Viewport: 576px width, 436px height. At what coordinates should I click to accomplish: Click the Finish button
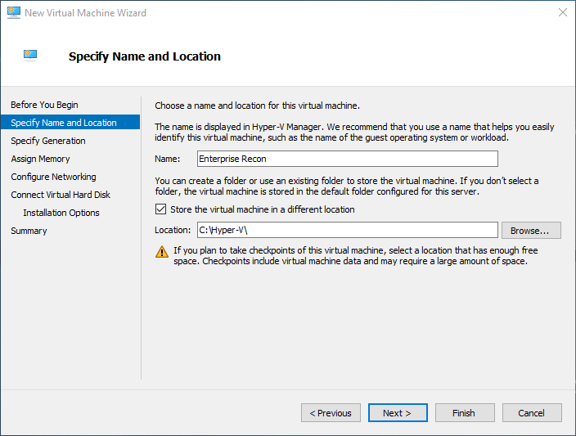coord(465,413)
